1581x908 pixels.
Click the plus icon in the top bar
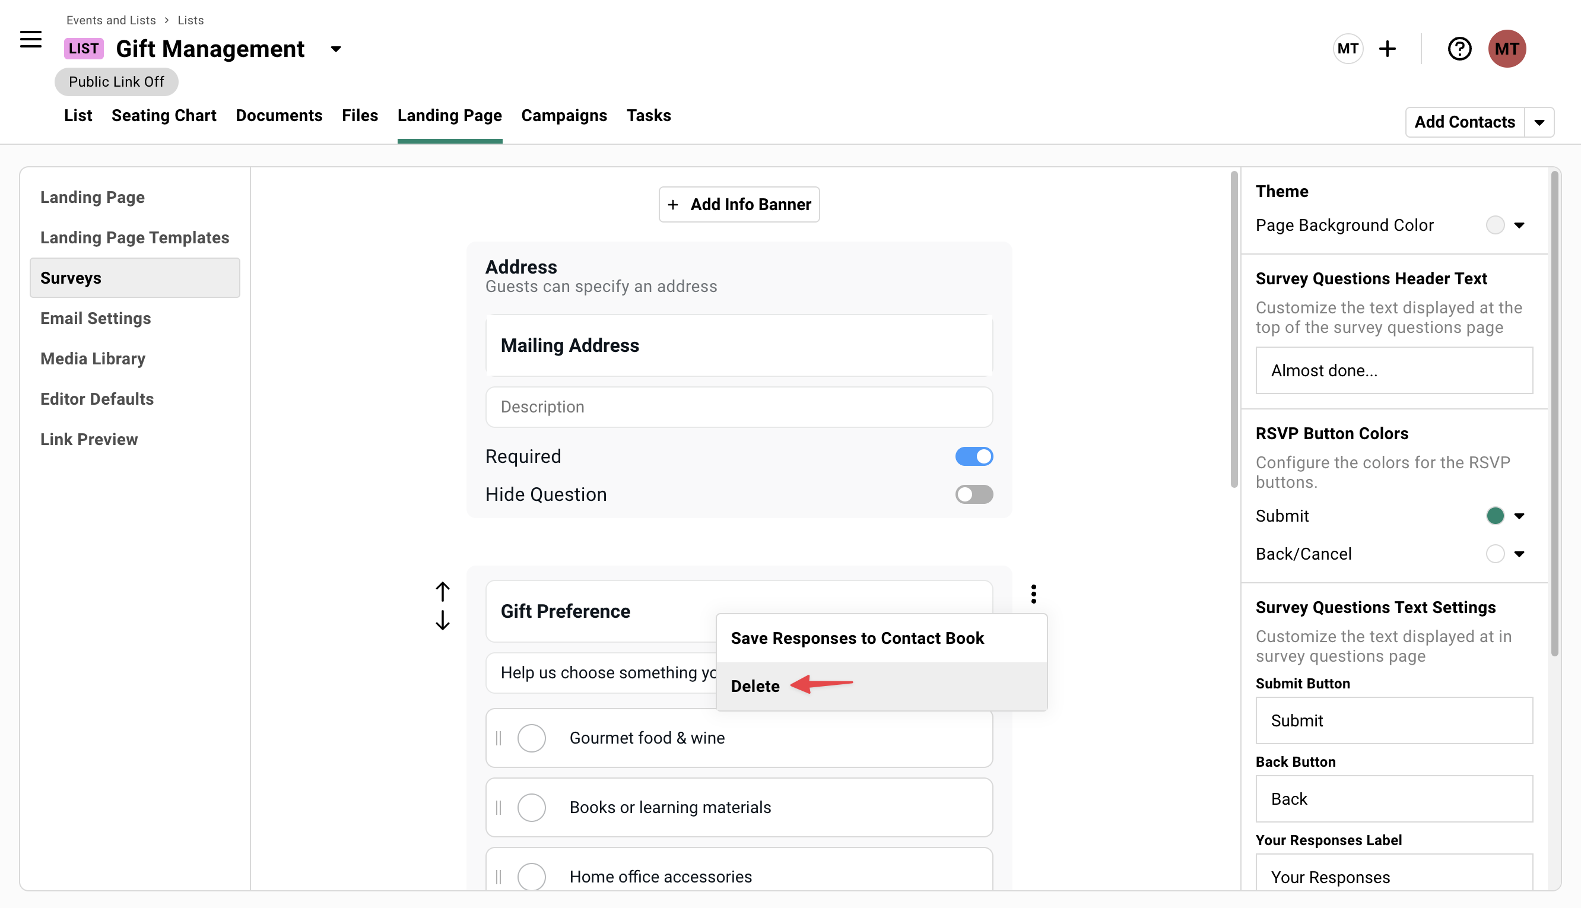pyautogui.click(x=1388, y=48)
